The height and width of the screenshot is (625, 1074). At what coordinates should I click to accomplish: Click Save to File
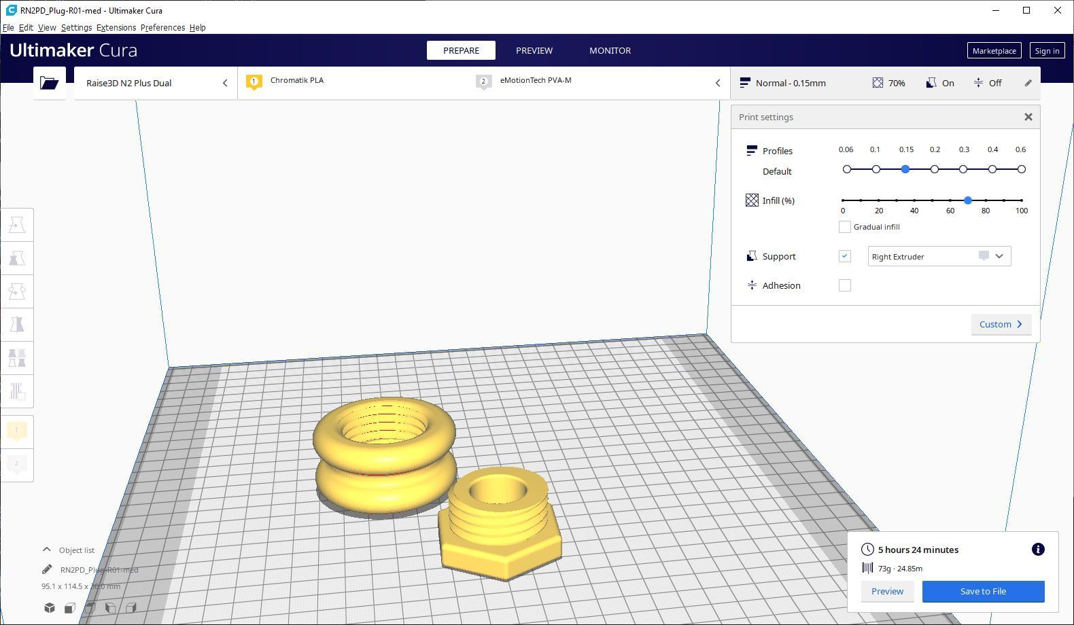click(983, 591)
